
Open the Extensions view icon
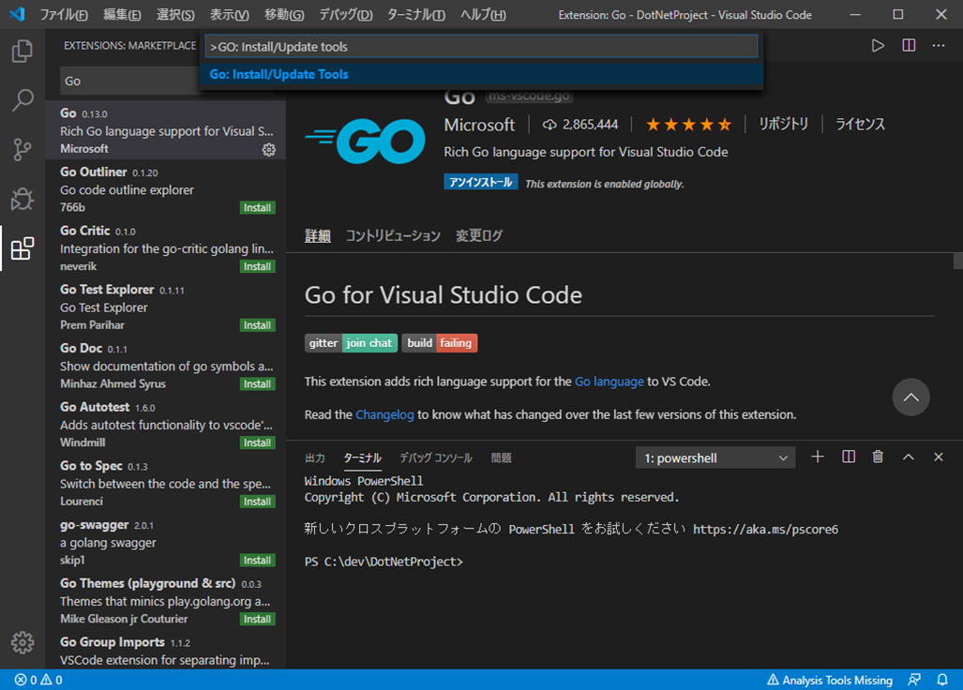23,248
